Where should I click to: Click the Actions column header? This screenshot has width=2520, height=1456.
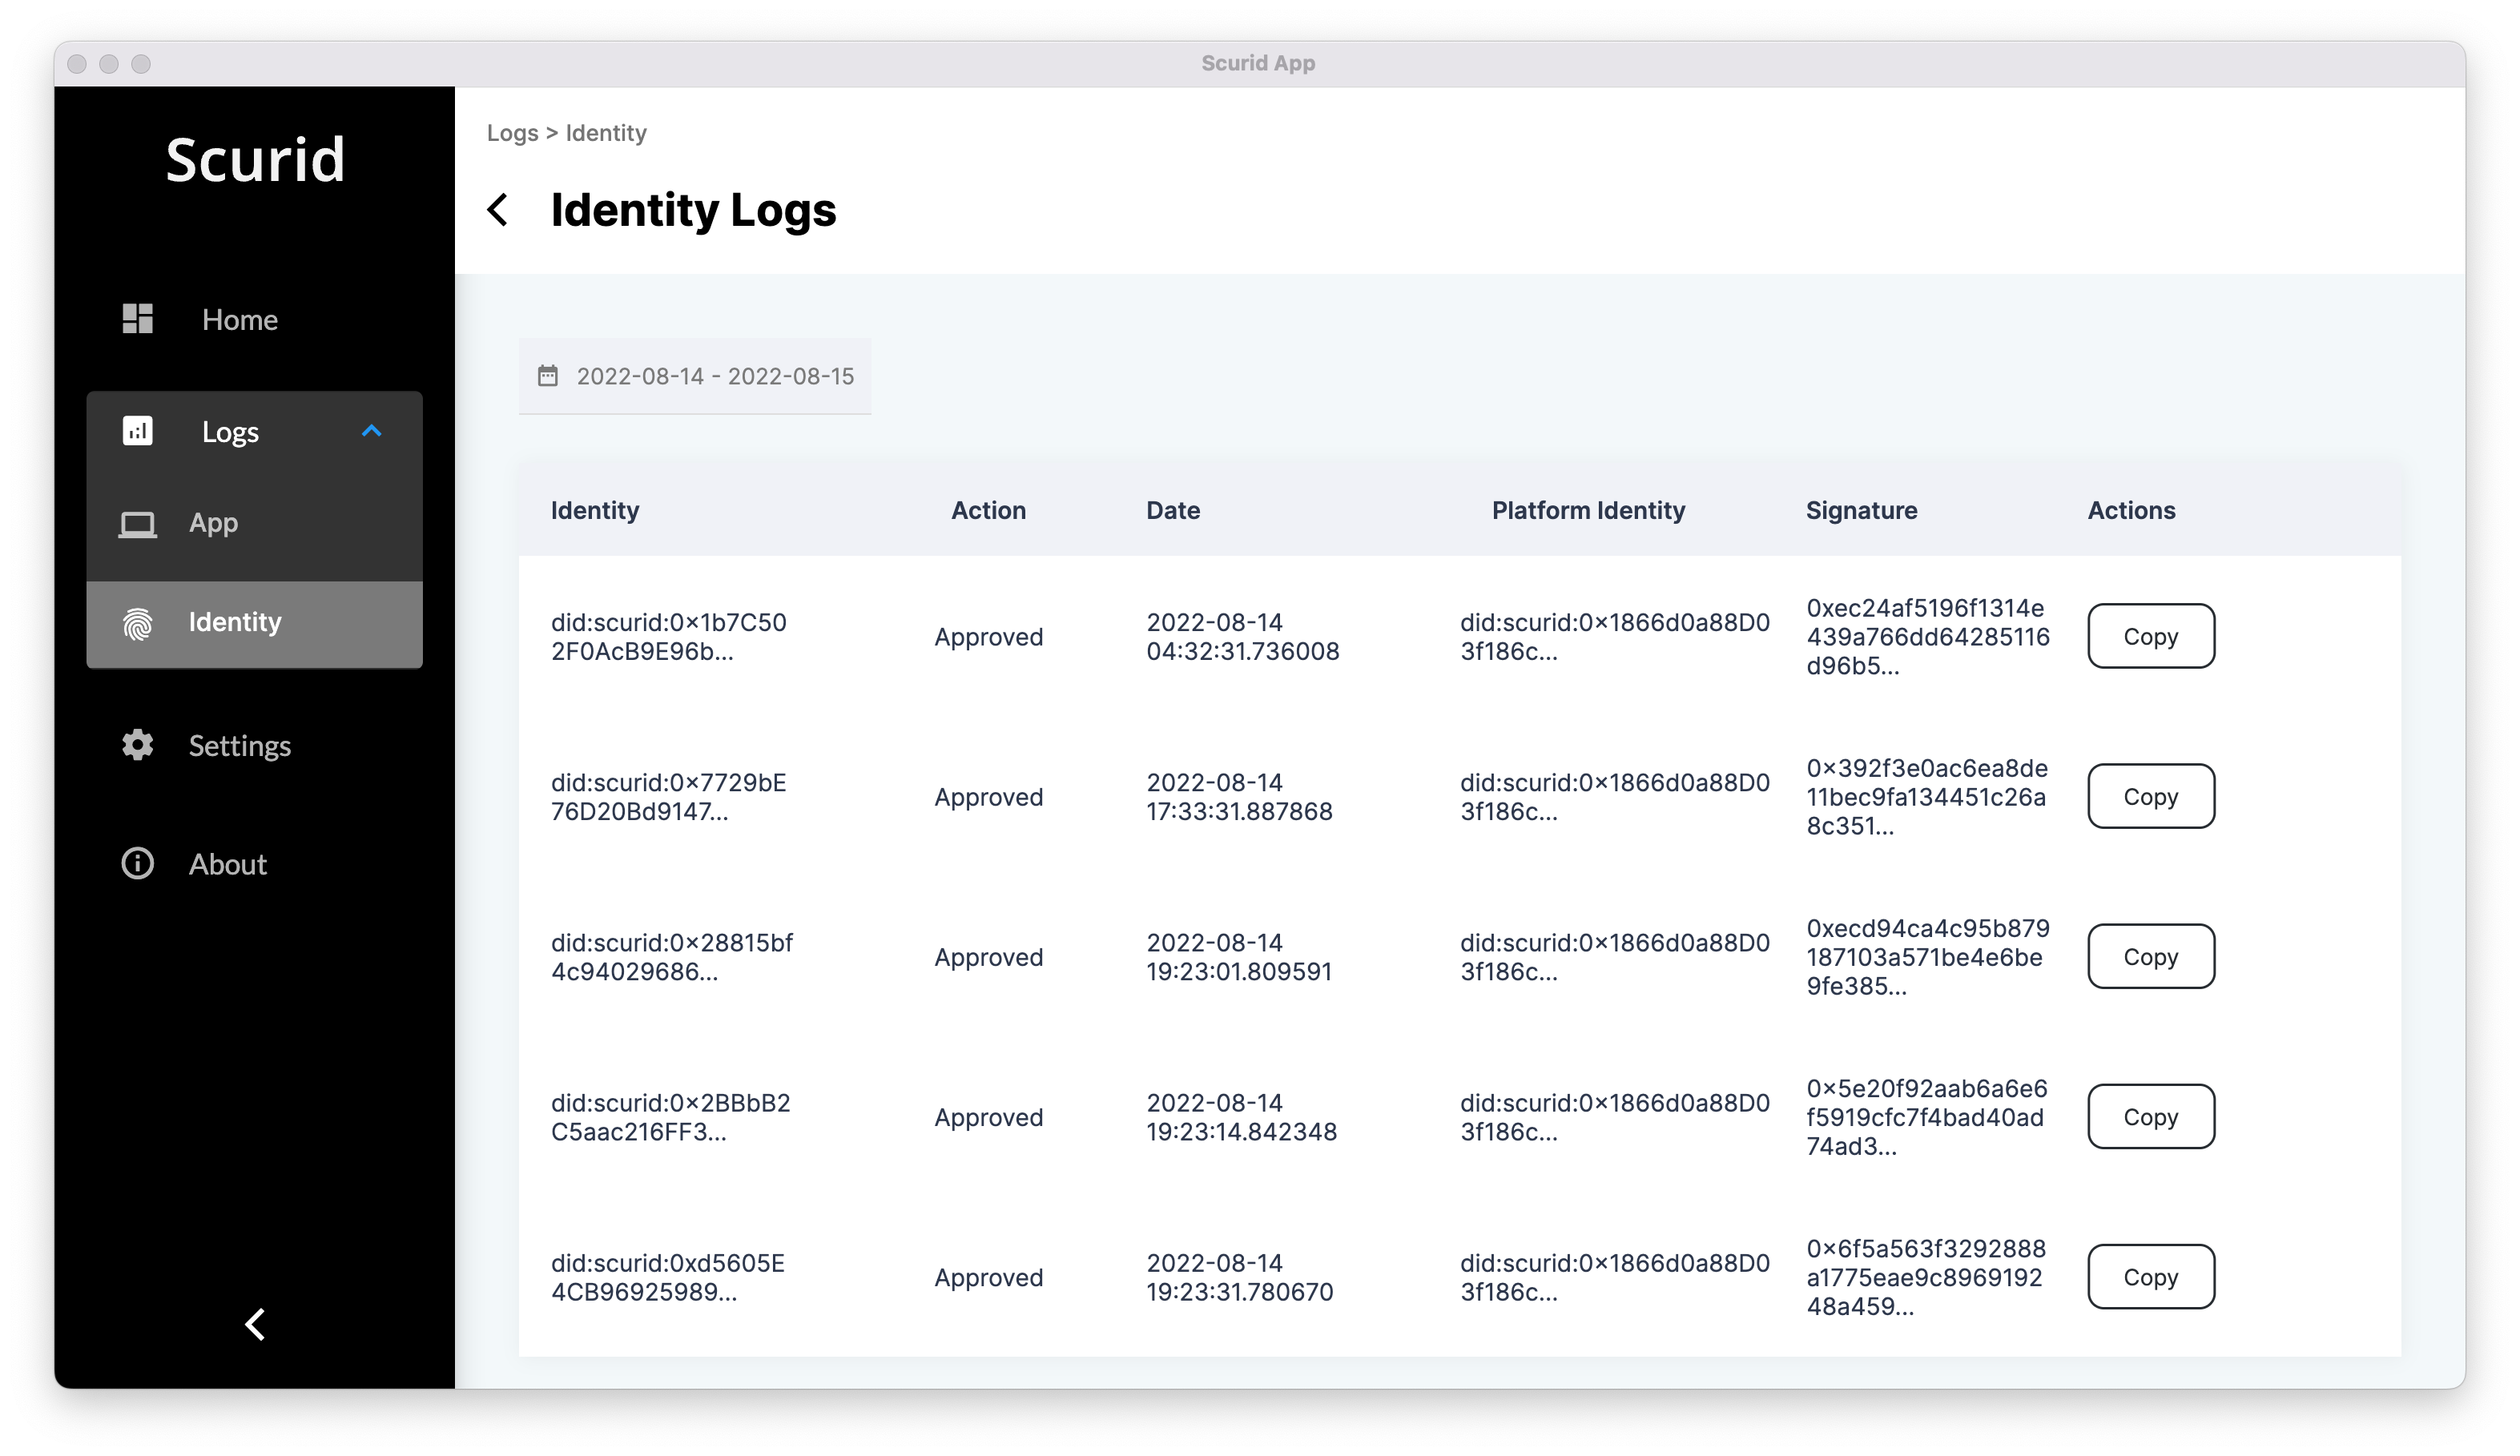click(x=2131, y=510)
